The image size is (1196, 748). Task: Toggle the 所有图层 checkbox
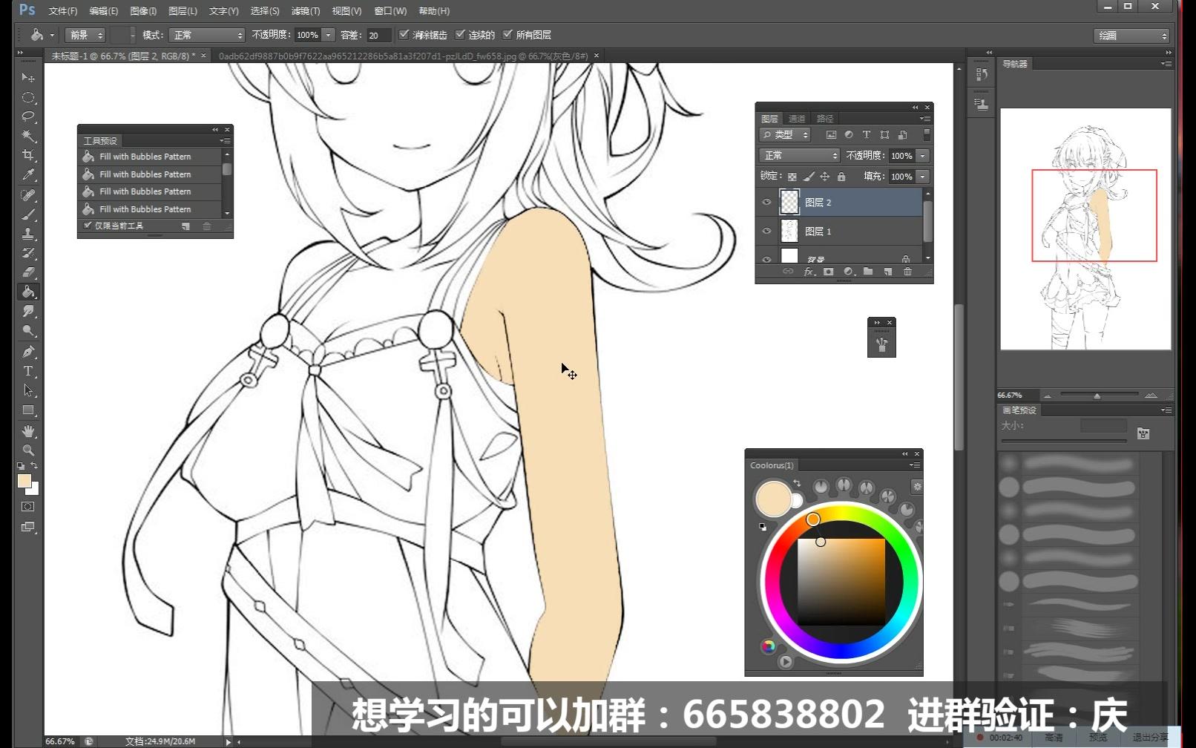click(x=507, y=34)
